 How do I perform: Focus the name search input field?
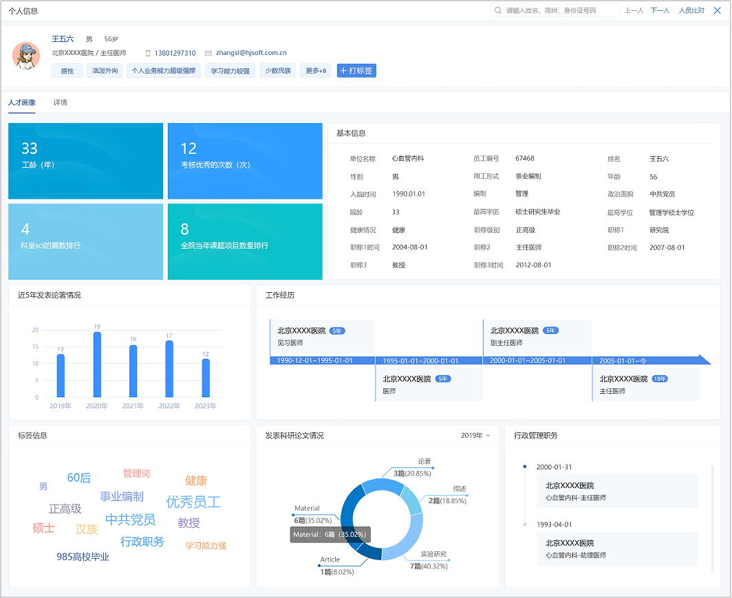(555, 10)
